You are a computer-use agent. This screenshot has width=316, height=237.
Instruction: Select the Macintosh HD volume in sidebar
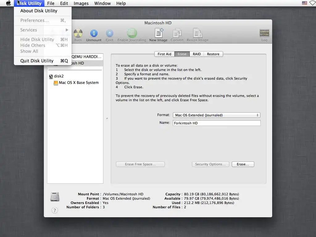pos(87,63)
